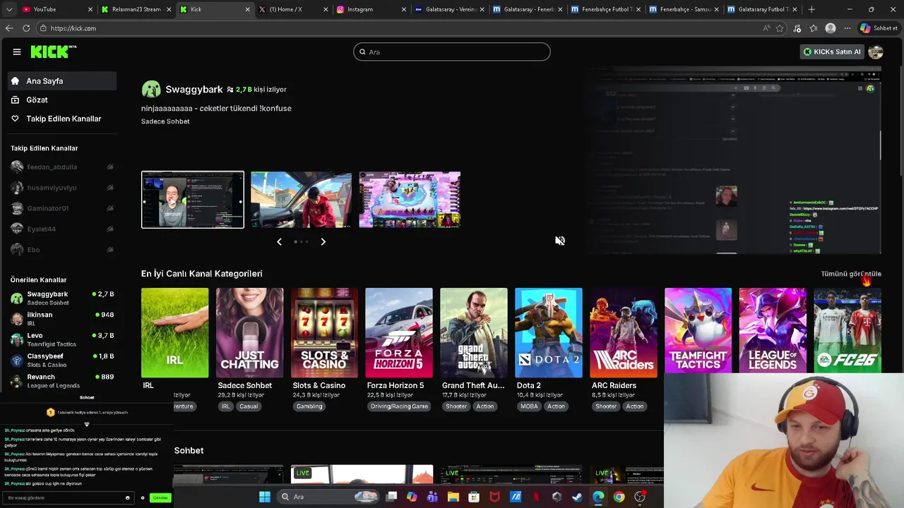
Task: Open ilkinsan recommended channel
Action: tap(62, 318)
